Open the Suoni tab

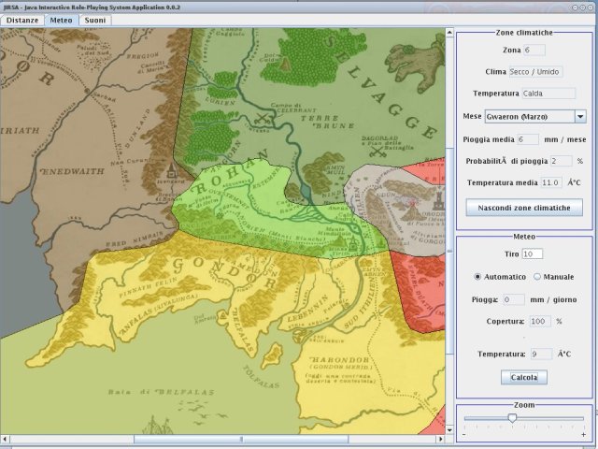coord(94,20)
